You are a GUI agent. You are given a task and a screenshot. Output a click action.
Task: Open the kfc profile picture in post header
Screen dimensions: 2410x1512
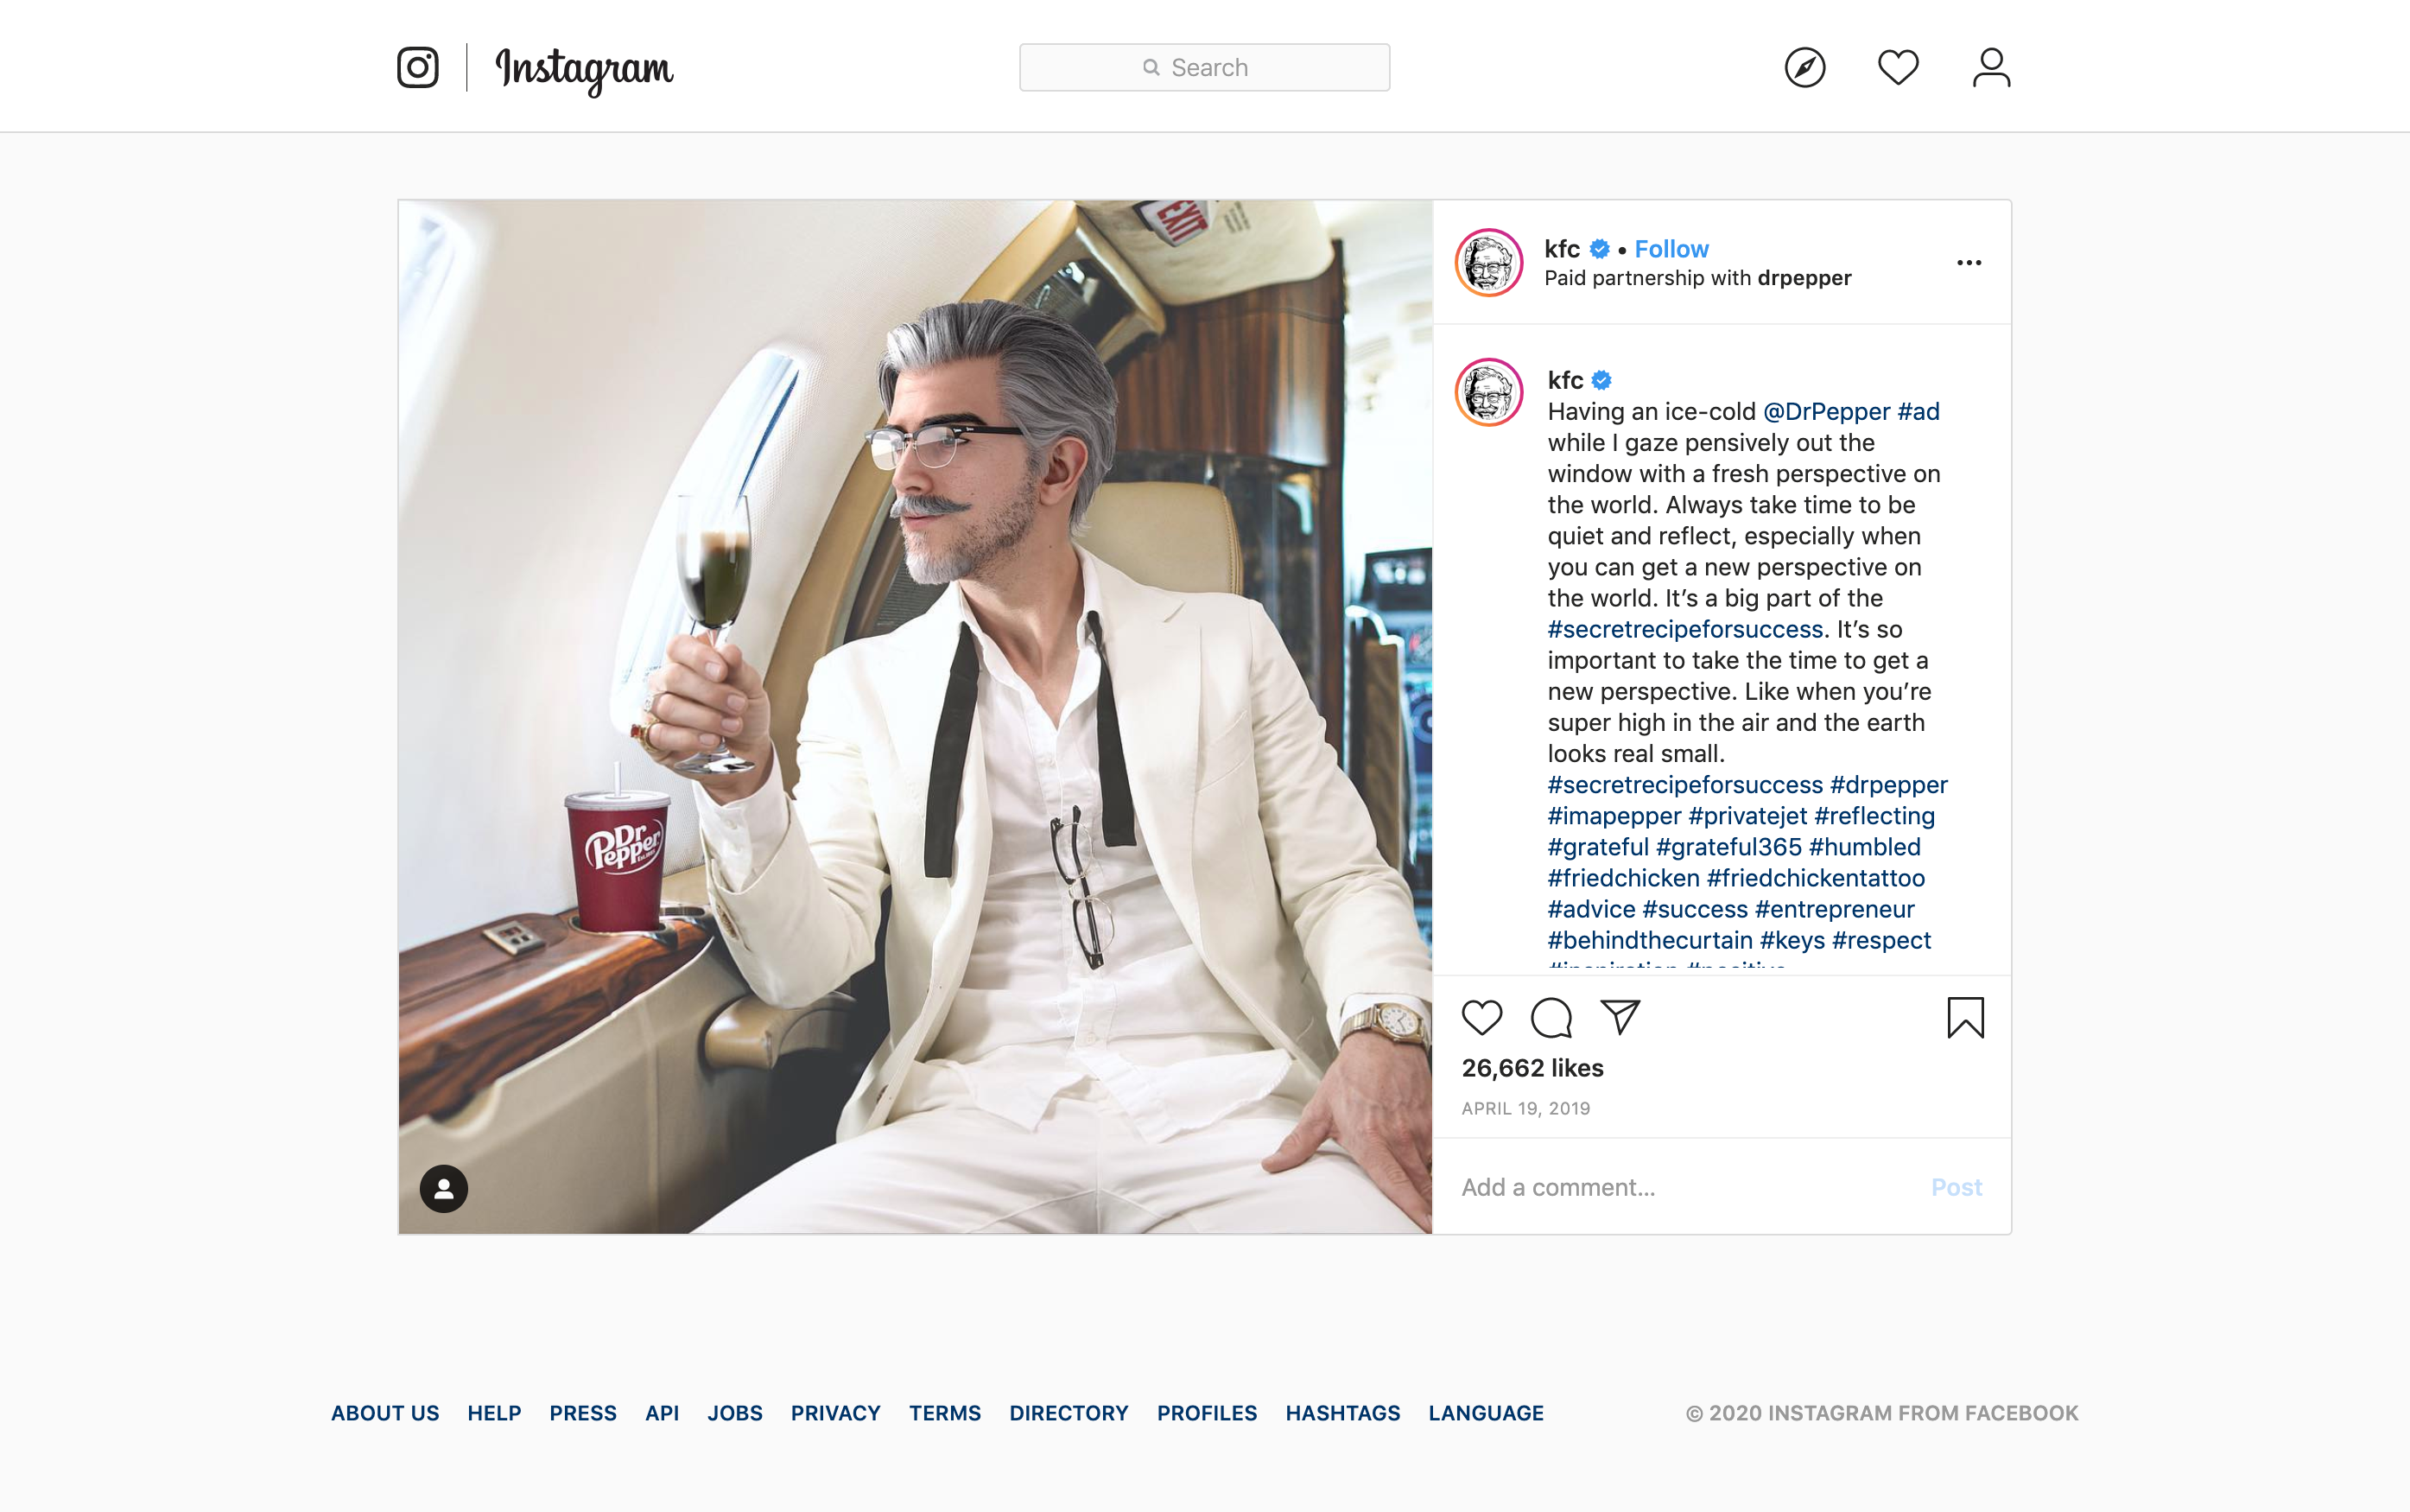(x=1488, y=262)
